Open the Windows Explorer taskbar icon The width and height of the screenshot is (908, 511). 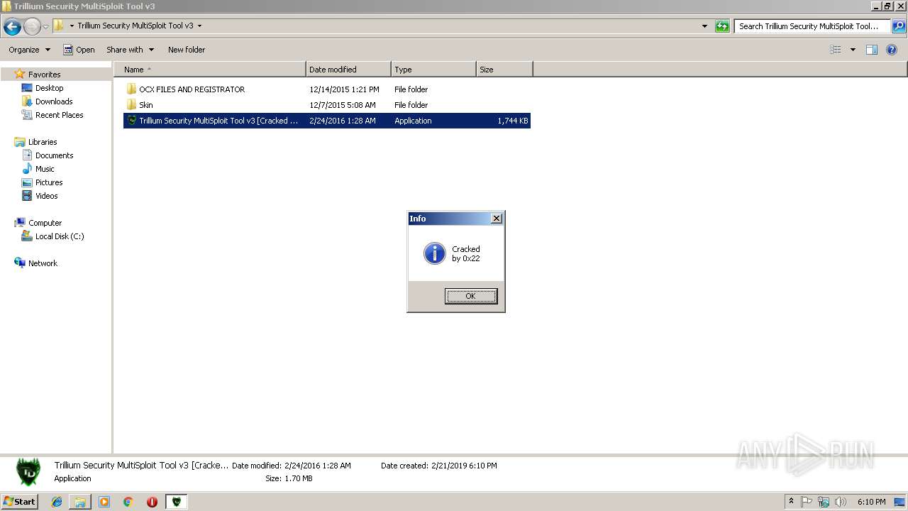(x=80, y=502)
